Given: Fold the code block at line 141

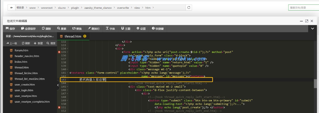Looking at the screenshot, I should pos(67,73).
